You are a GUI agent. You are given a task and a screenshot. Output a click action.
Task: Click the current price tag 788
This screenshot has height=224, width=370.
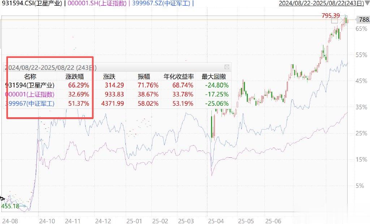point(363,20)
